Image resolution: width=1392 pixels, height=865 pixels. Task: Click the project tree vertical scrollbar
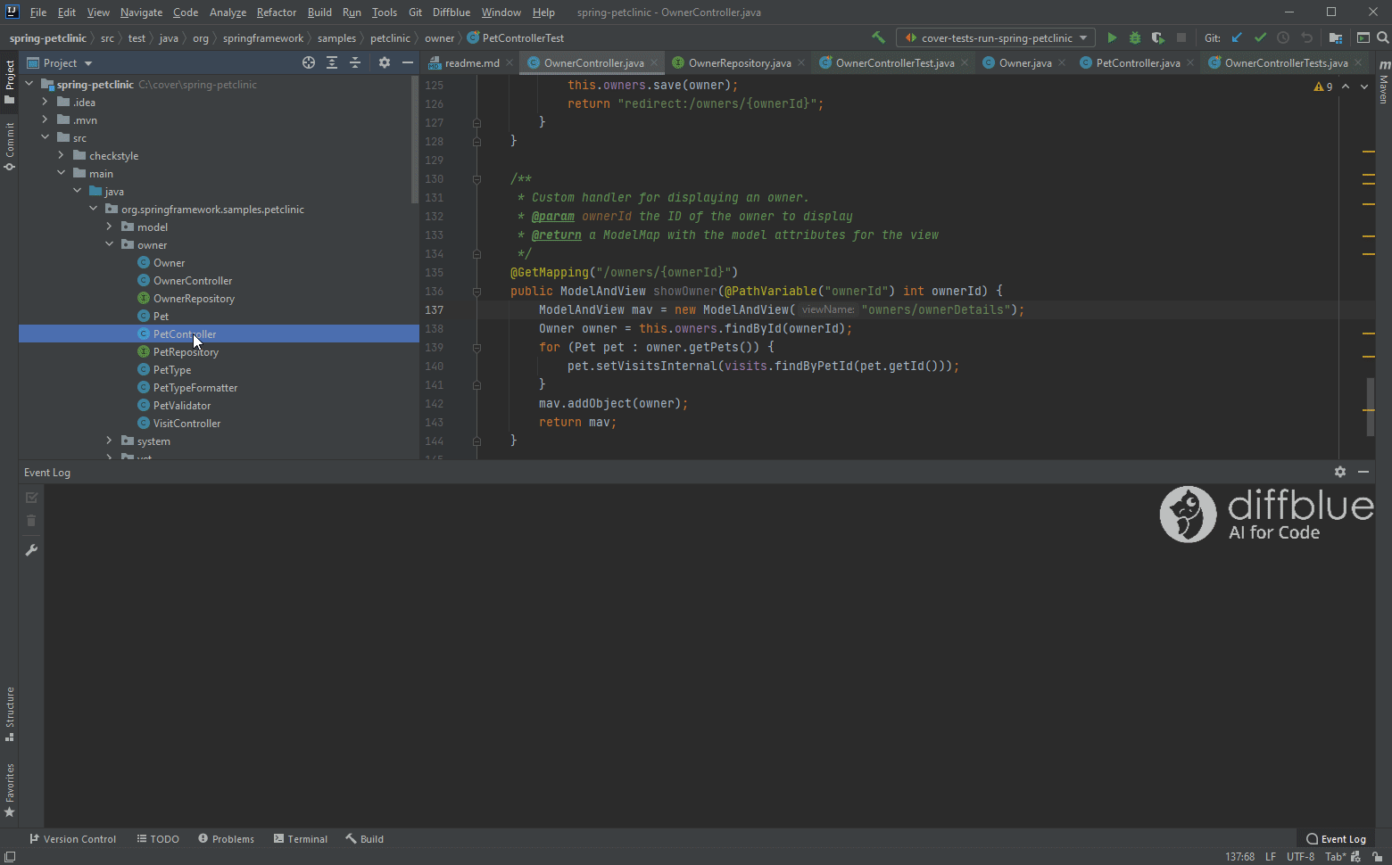415,141
